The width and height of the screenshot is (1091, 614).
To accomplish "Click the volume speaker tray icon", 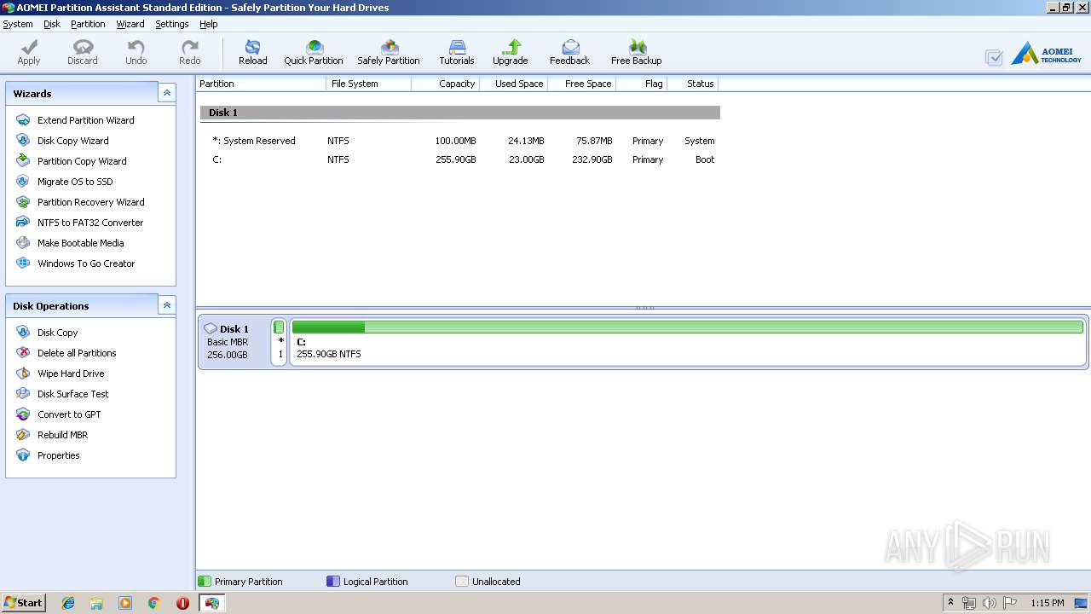I will (x=990, y=603).
